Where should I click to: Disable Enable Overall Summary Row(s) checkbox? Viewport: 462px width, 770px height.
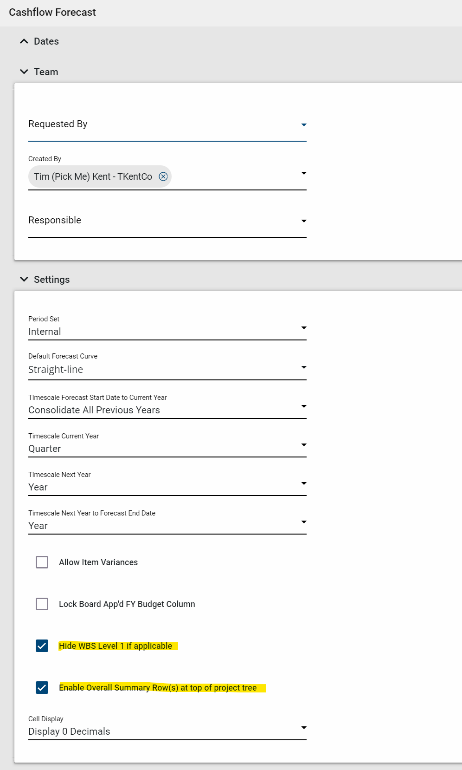point(42,688)
